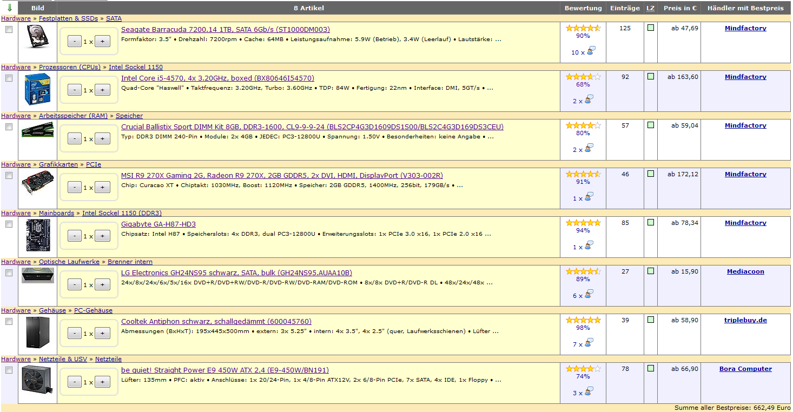793x412 pixels.
Task: Open Netzteile & USV breadcrumb category
Action: point(63,359)
